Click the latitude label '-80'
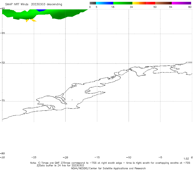The height and width of the screenshot is (170, 194). coord(2,153)
